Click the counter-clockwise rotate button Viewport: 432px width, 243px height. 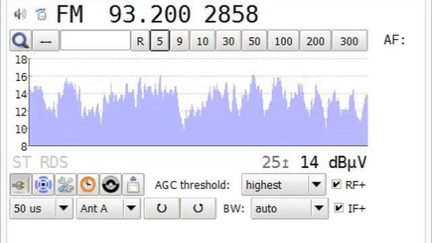162,209
